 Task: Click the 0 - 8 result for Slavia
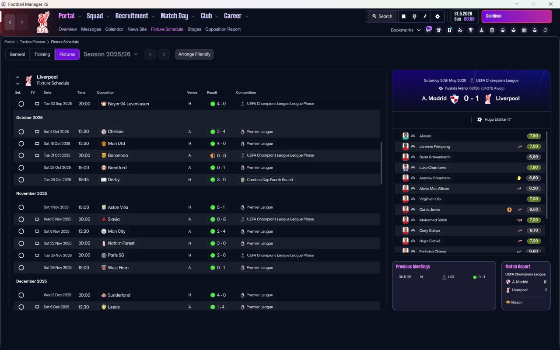pos(218,219)
